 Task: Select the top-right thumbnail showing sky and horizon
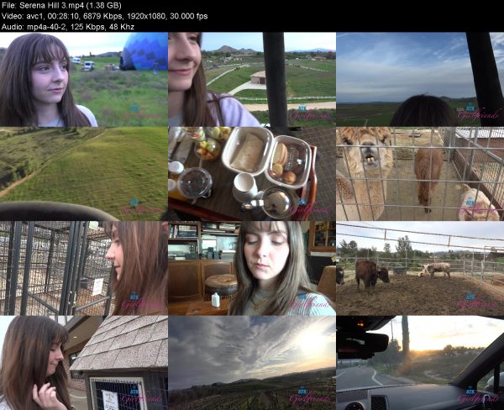420,80
